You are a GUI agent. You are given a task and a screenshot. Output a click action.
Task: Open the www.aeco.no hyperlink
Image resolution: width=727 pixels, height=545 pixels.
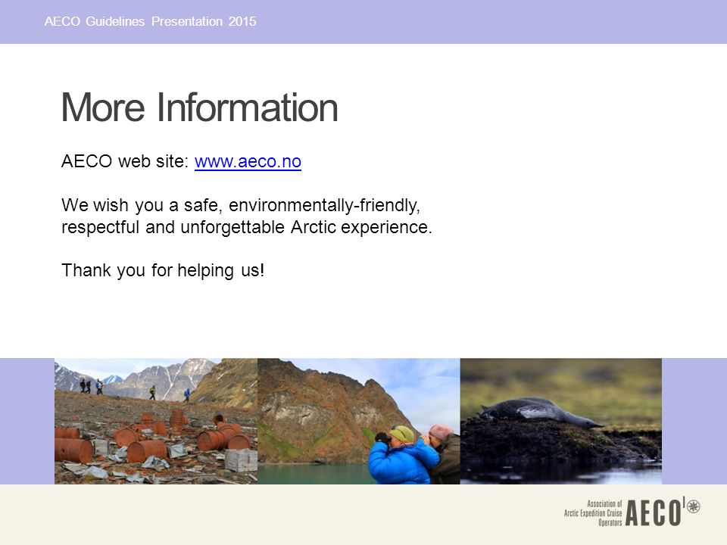pos(248,161)
